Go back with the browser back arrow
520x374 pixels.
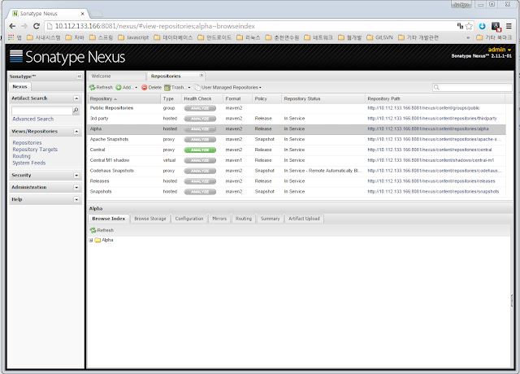click(12, 26)
